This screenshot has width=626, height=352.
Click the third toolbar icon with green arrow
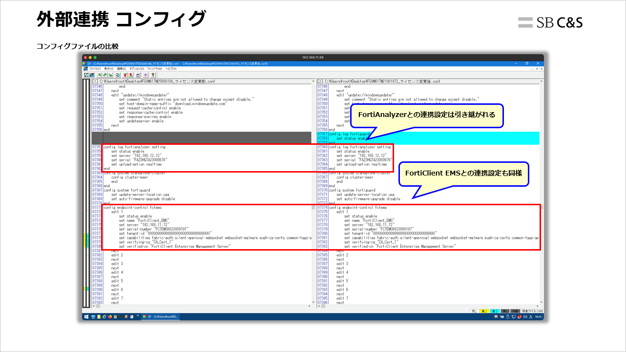[98, 75]
